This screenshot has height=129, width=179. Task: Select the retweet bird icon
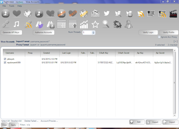[28, 13]
